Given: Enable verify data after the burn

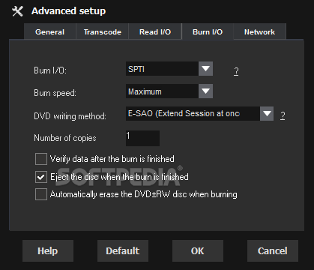Looking at the screenshot, I should (x=41, y=159).
